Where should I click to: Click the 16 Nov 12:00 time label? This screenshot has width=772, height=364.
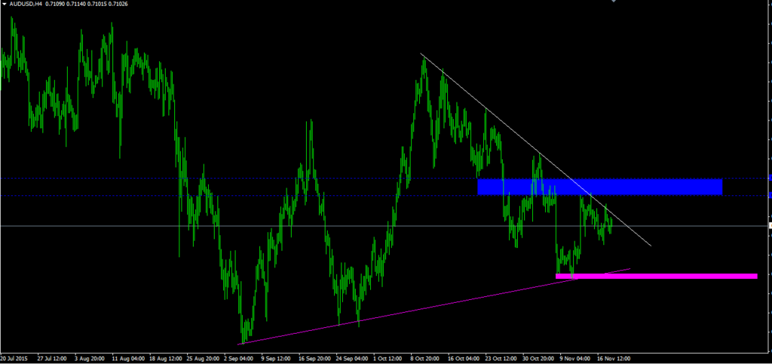tap(613, 359)
